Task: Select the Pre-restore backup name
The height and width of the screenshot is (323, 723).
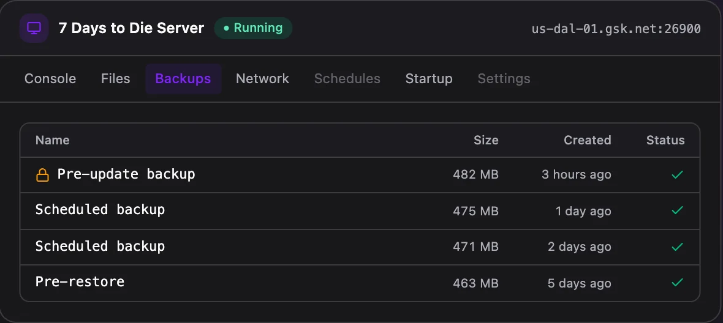Action: [80, 281]
